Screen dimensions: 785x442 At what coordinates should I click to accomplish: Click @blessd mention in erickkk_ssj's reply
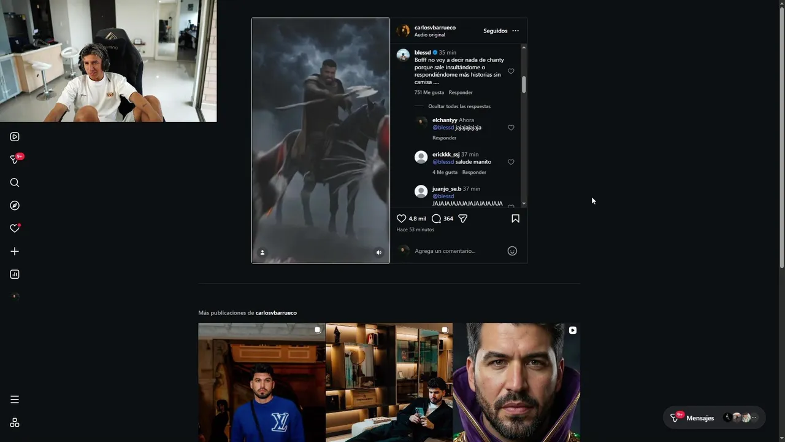pyautogui.click(x=443, y=162)
